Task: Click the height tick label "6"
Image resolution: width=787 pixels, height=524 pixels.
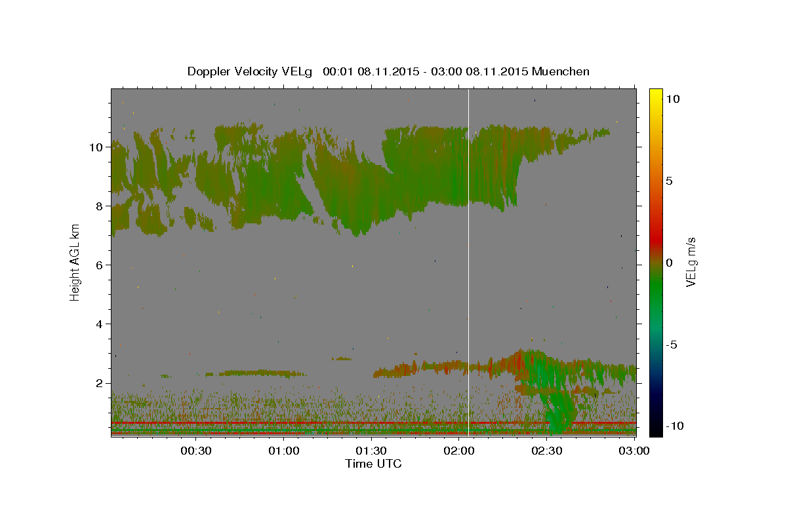Action: [101, 265]
